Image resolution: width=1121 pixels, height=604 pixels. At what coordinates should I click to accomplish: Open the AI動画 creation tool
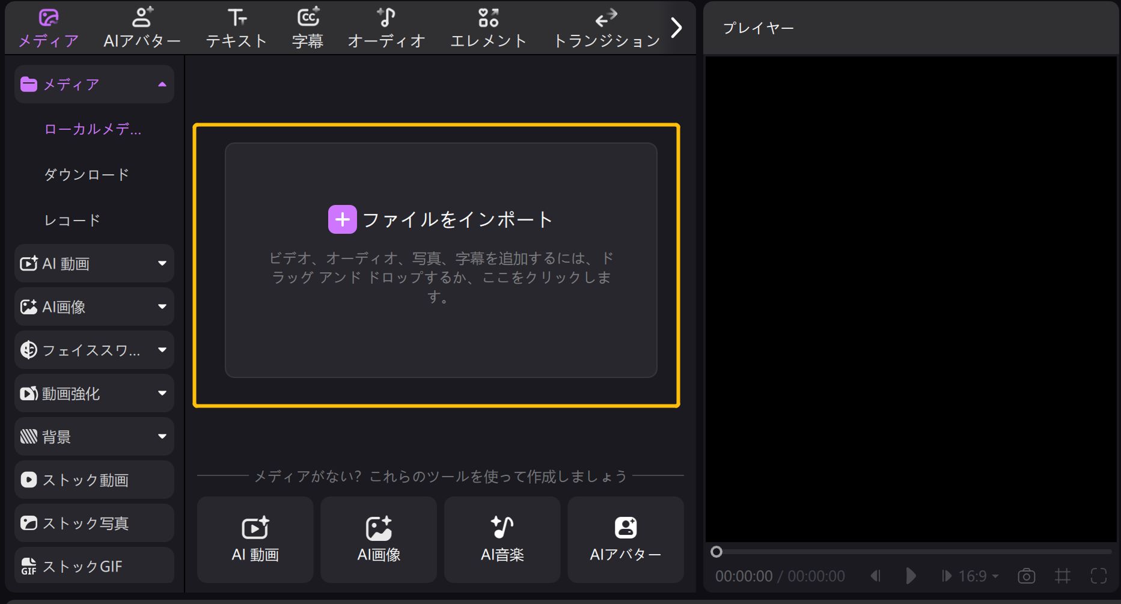coord(254,538)
